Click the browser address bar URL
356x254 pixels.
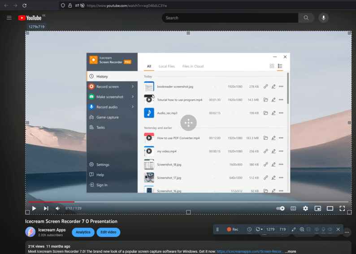pyautogui.click(x=127, y=6)
